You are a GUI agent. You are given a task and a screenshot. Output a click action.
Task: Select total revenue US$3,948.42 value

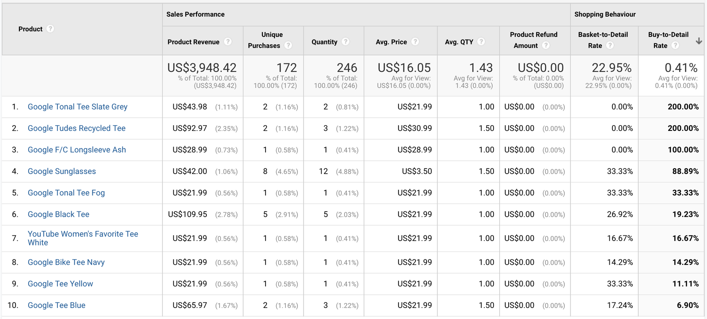click(x=202, y=68)
